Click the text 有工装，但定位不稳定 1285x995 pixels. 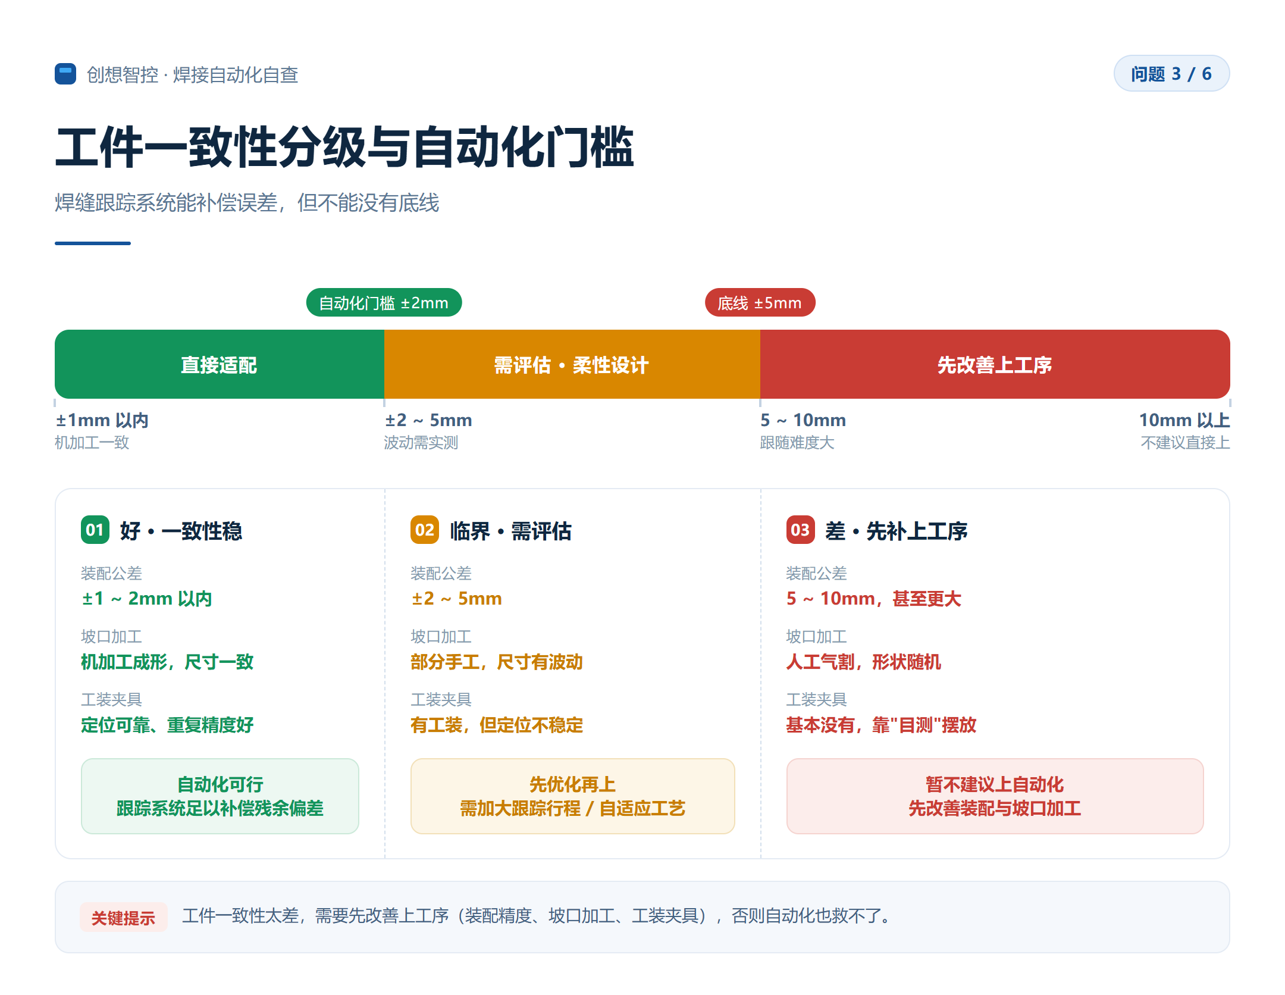click(497, 725)
